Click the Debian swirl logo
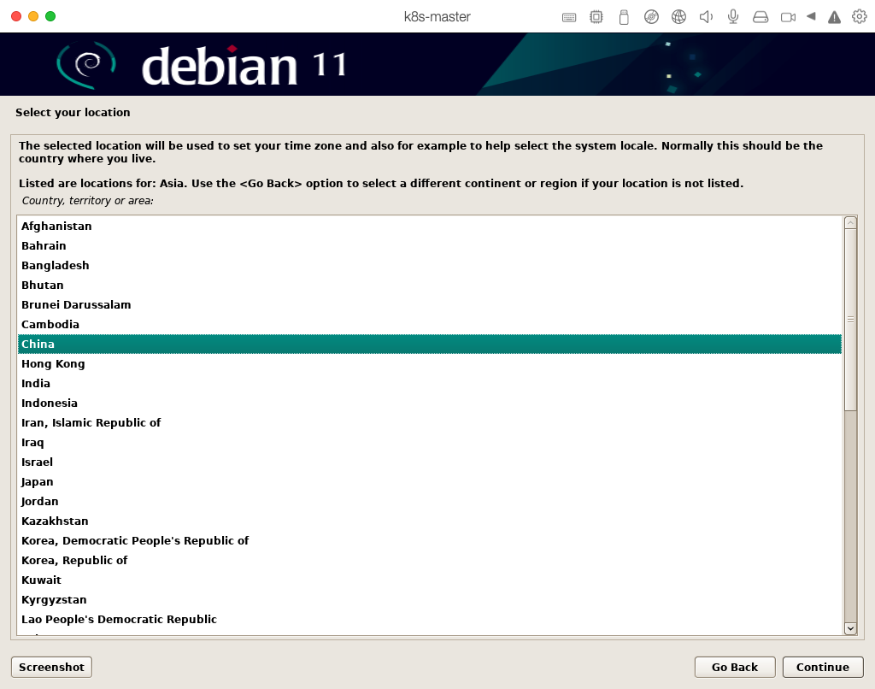The height and width of the screenshot is (689, 875). [x=86, y=64]
